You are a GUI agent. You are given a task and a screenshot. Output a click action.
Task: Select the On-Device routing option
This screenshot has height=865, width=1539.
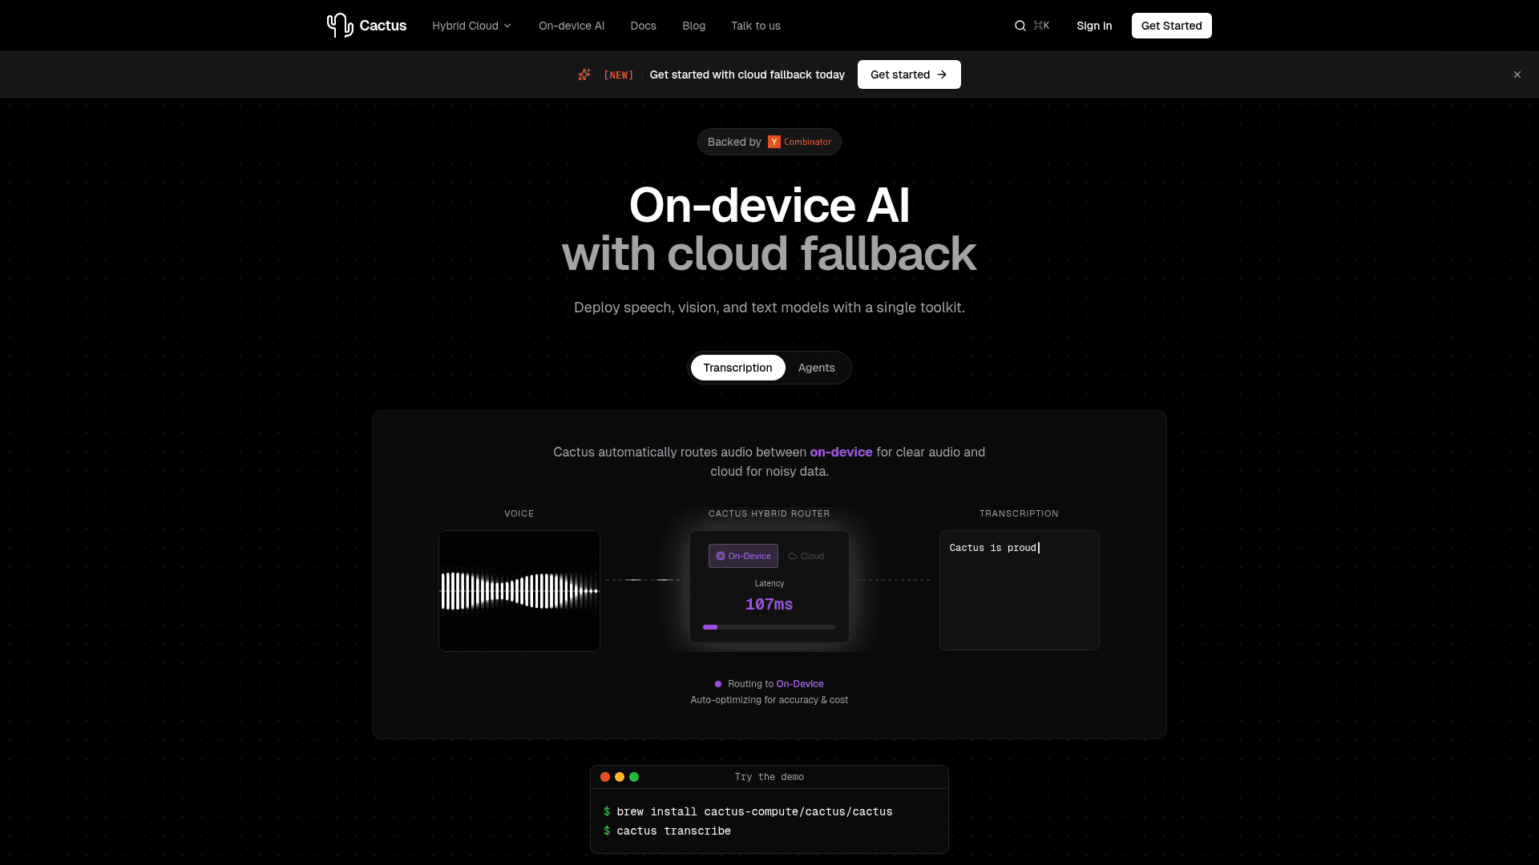743,556
